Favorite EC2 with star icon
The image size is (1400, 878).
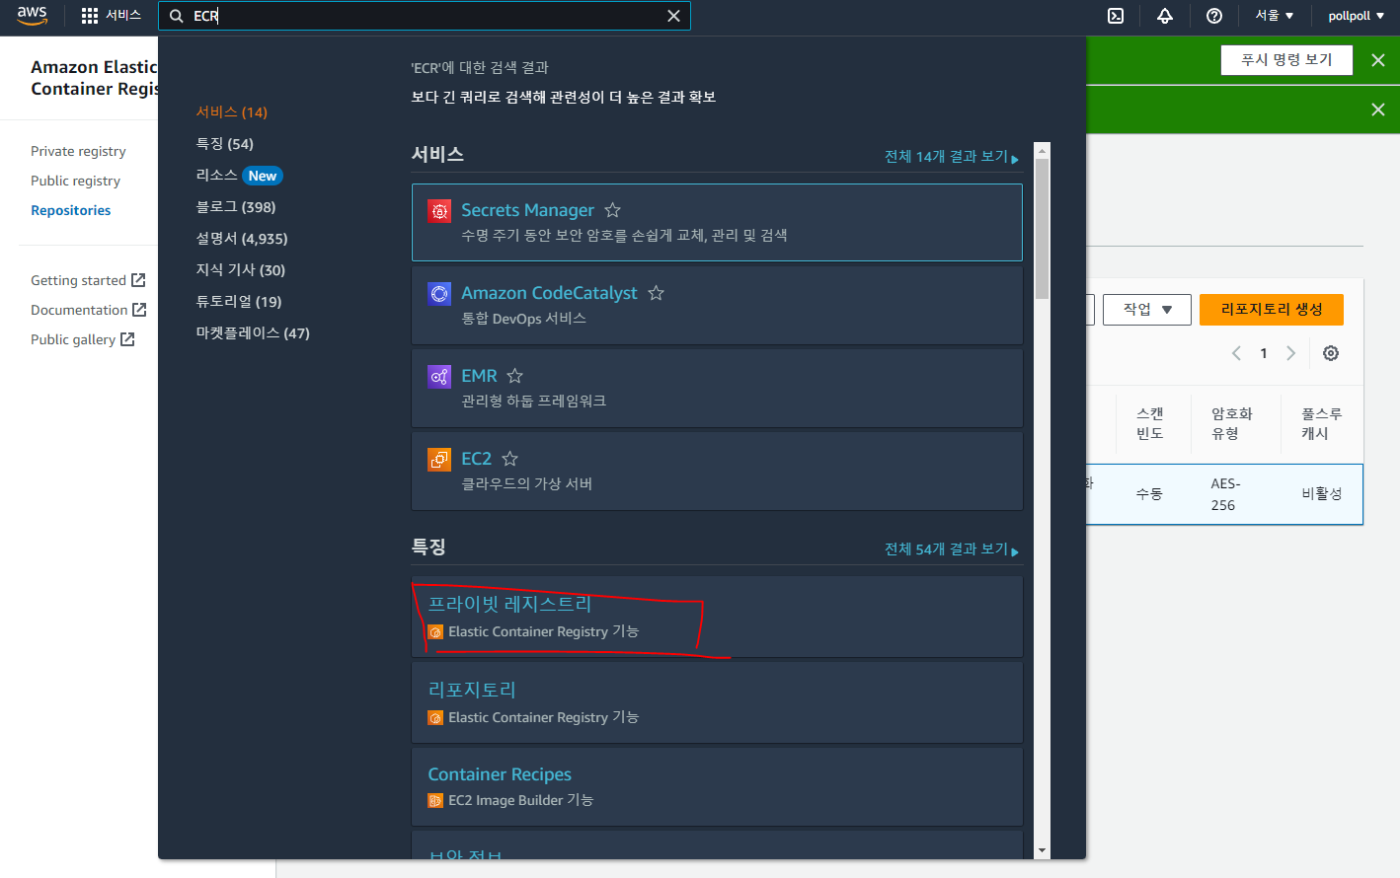pos(509,459)
